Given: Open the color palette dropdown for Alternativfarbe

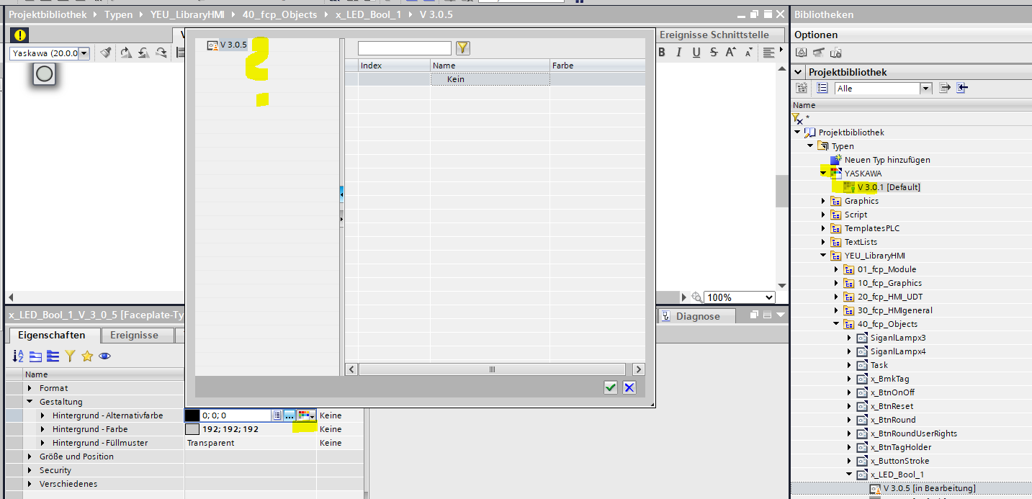Looking at the screenshot, I should [x=307, y=415].
